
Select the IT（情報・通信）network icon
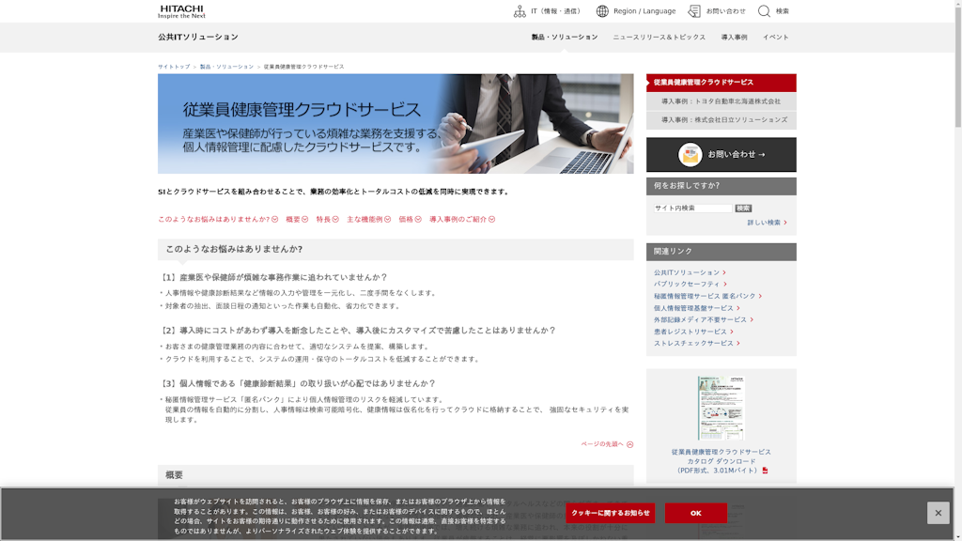pos(520,11)
